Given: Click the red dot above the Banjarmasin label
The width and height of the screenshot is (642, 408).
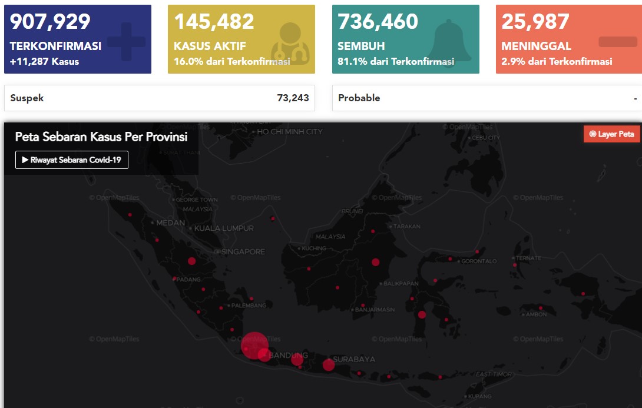Looking at the screenshot, I should [363, 306].
